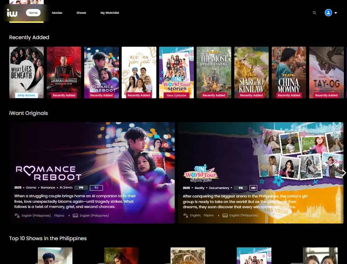Click the Recently Added section heading

coord(29,37)
